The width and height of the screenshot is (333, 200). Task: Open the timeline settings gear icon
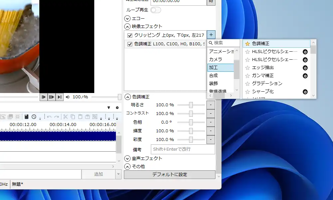117,108
